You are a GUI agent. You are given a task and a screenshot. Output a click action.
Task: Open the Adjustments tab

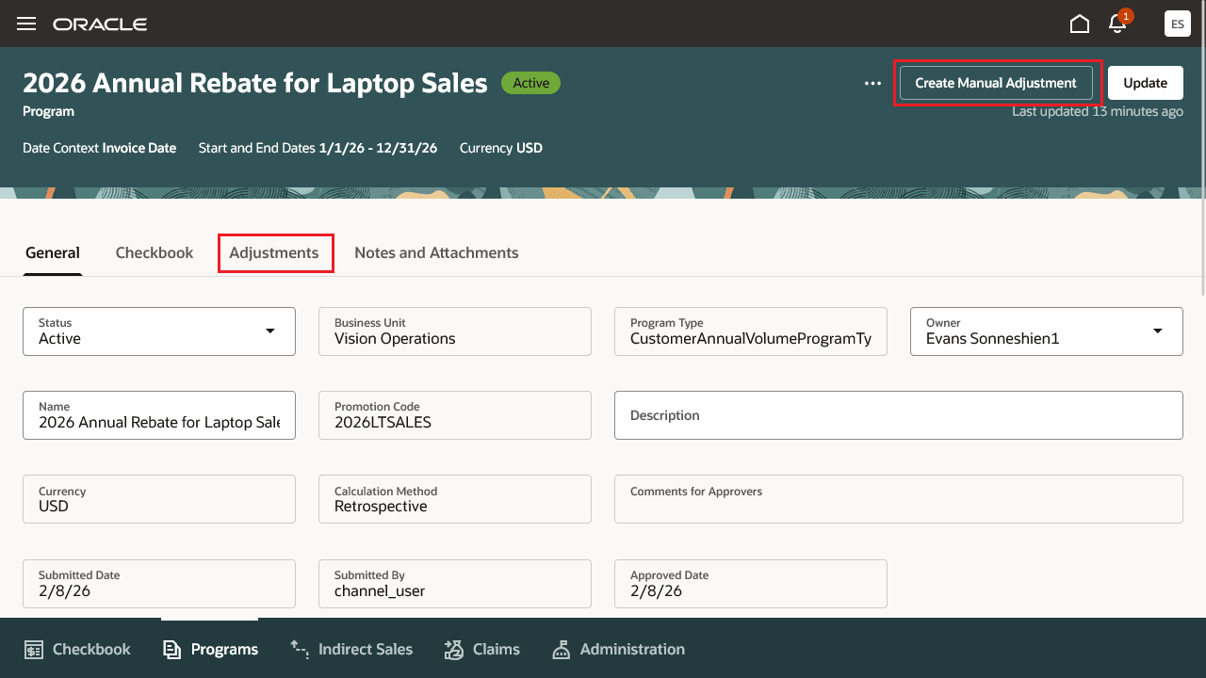pos(274,252)
